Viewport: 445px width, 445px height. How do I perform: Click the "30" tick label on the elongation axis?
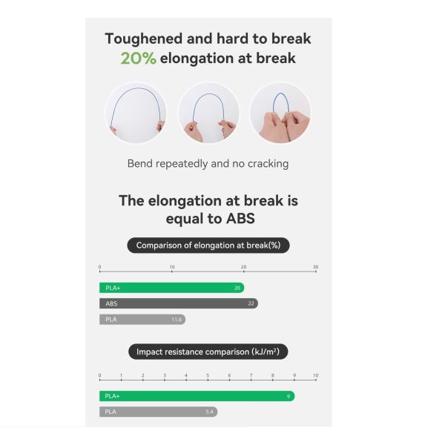(x=316, y=267)
